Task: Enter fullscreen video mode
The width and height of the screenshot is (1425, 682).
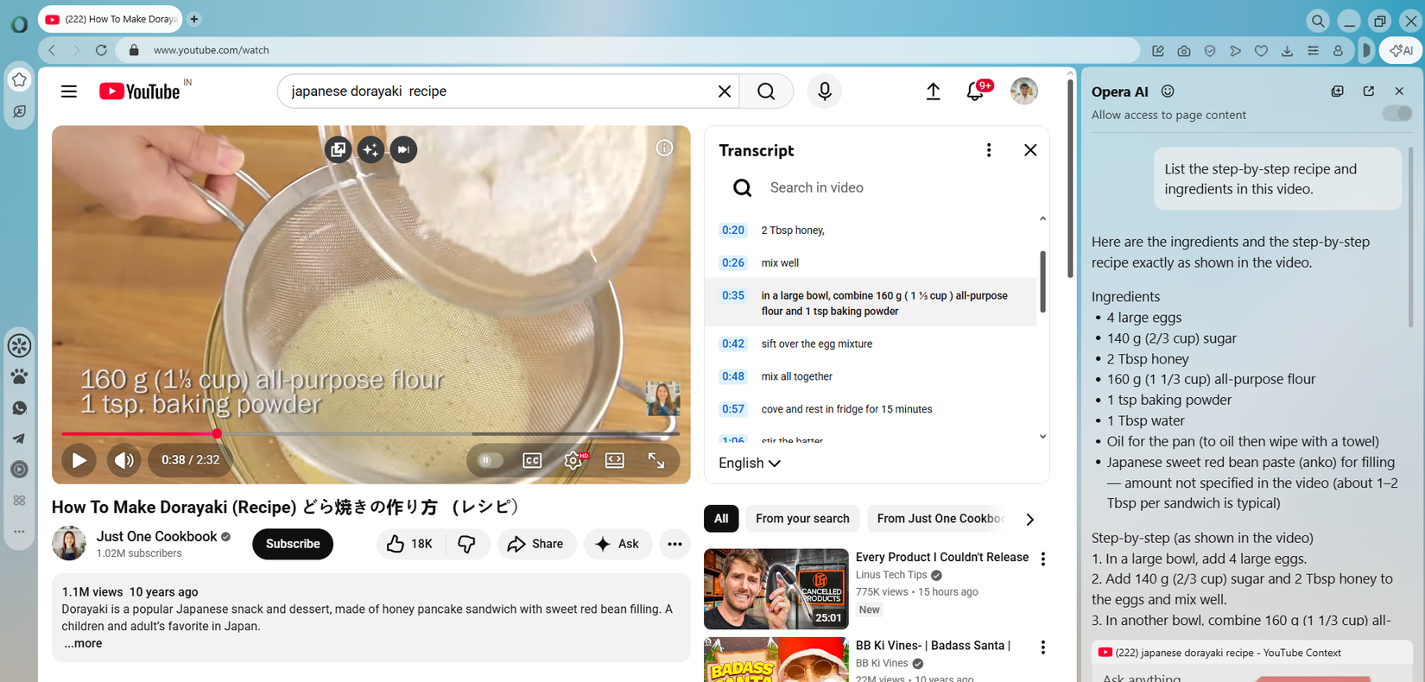Action: (656, 460)
